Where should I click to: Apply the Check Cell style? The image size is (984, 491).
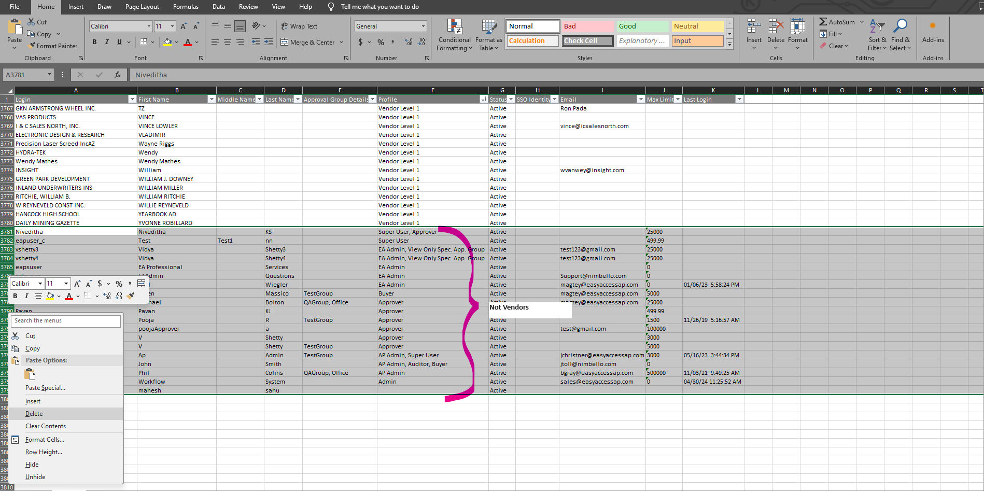tap(587, 40)
